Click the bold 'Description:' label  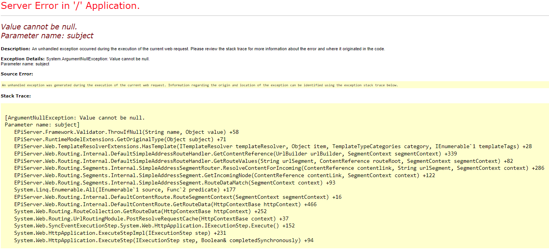[15, 49]
